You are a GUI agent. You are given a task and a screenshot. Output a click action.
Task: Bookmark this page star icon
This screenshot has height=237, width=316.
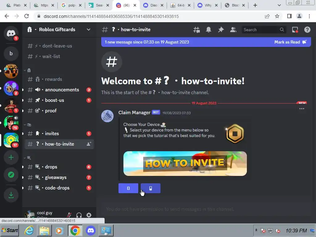click(x=277, y=16)
